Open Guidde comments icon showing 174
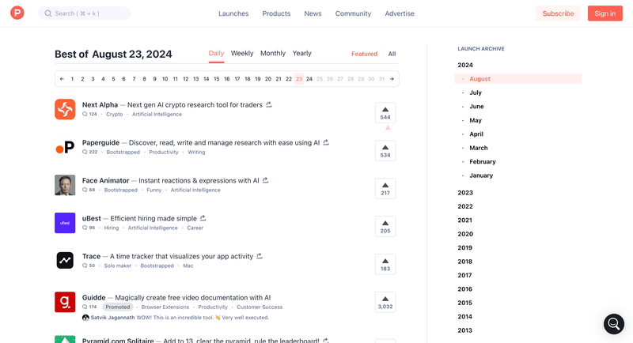Image resolution: width=633 pixels, height=343 pixels. (85, 307)
